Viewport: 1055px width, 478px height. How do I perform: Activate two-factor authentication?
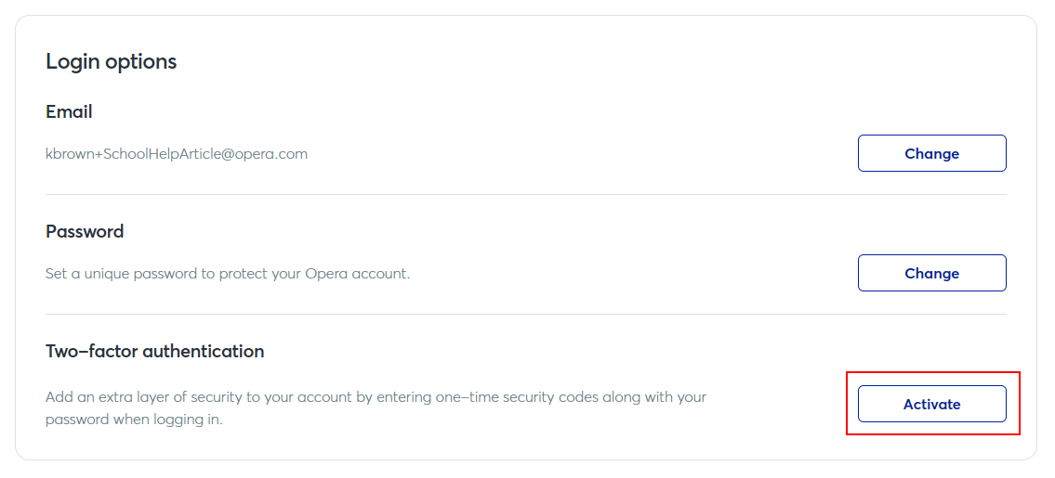[x=931, y=404]
